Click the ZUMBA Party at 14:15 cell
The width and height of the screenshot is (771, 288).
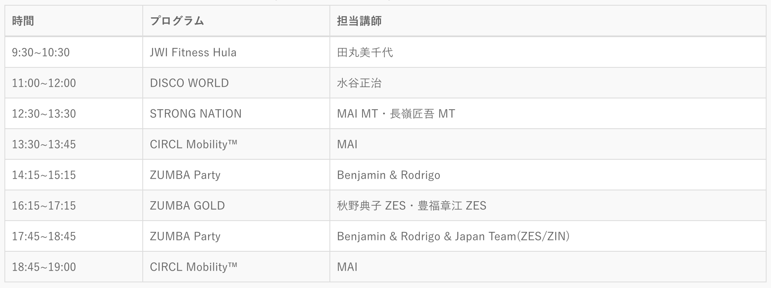click(185, 175)
